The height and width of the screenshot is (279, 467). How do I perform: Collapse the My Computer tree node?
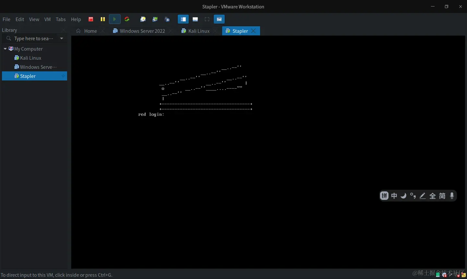(x=5, y=49)
